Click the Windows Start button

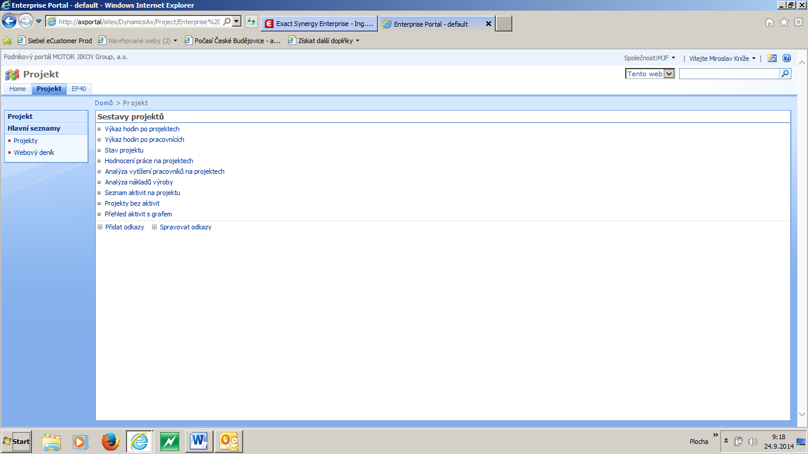point(16,442)
